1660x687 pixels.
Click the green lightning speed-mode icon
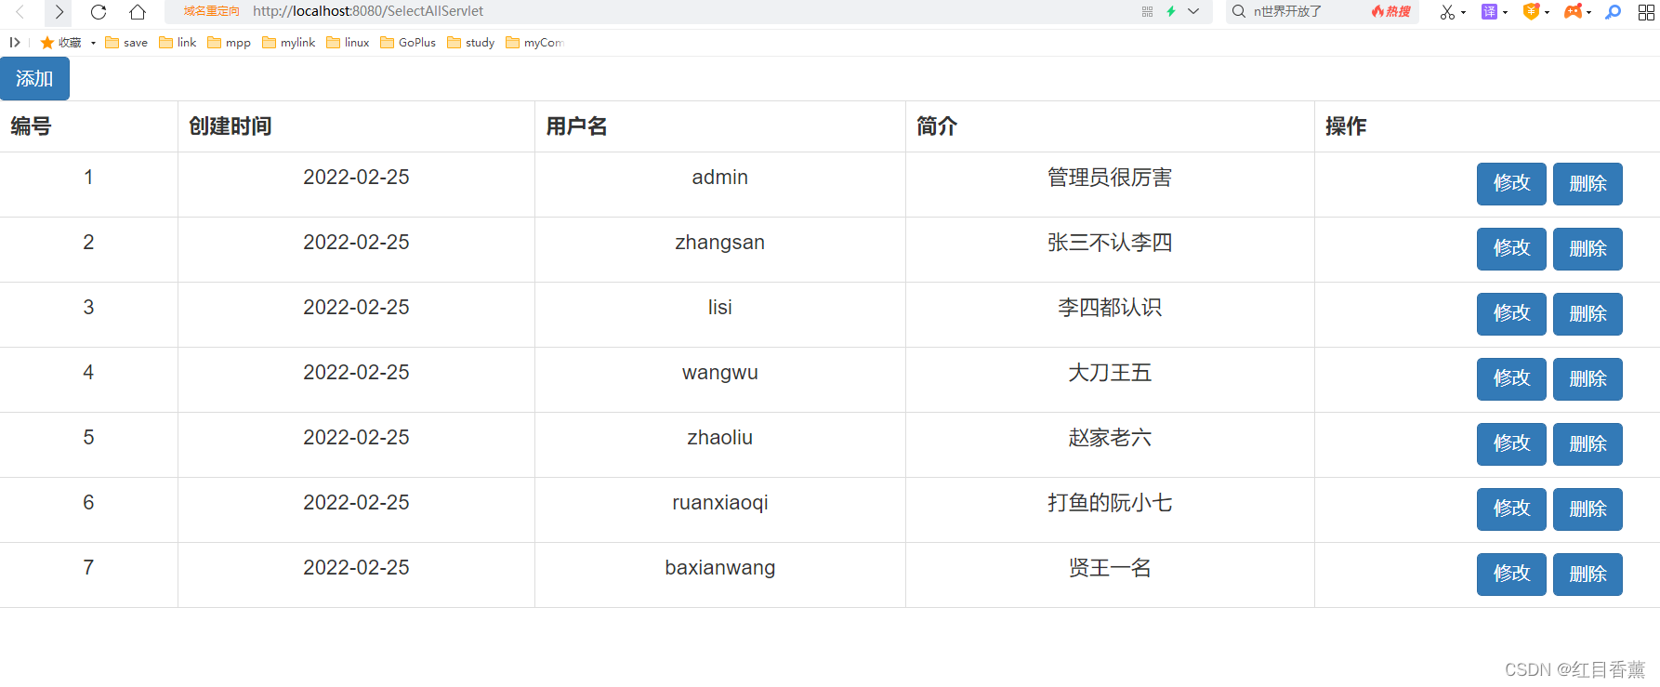[x=1171, y=11]
